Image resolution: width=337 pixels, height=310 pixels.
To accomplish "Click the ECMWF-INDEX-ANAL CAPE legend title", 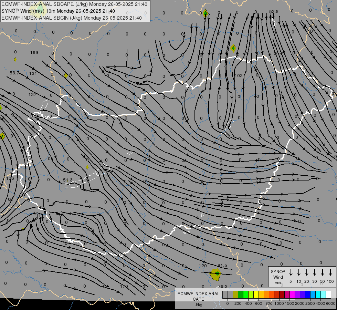I will tap(198, 299).
